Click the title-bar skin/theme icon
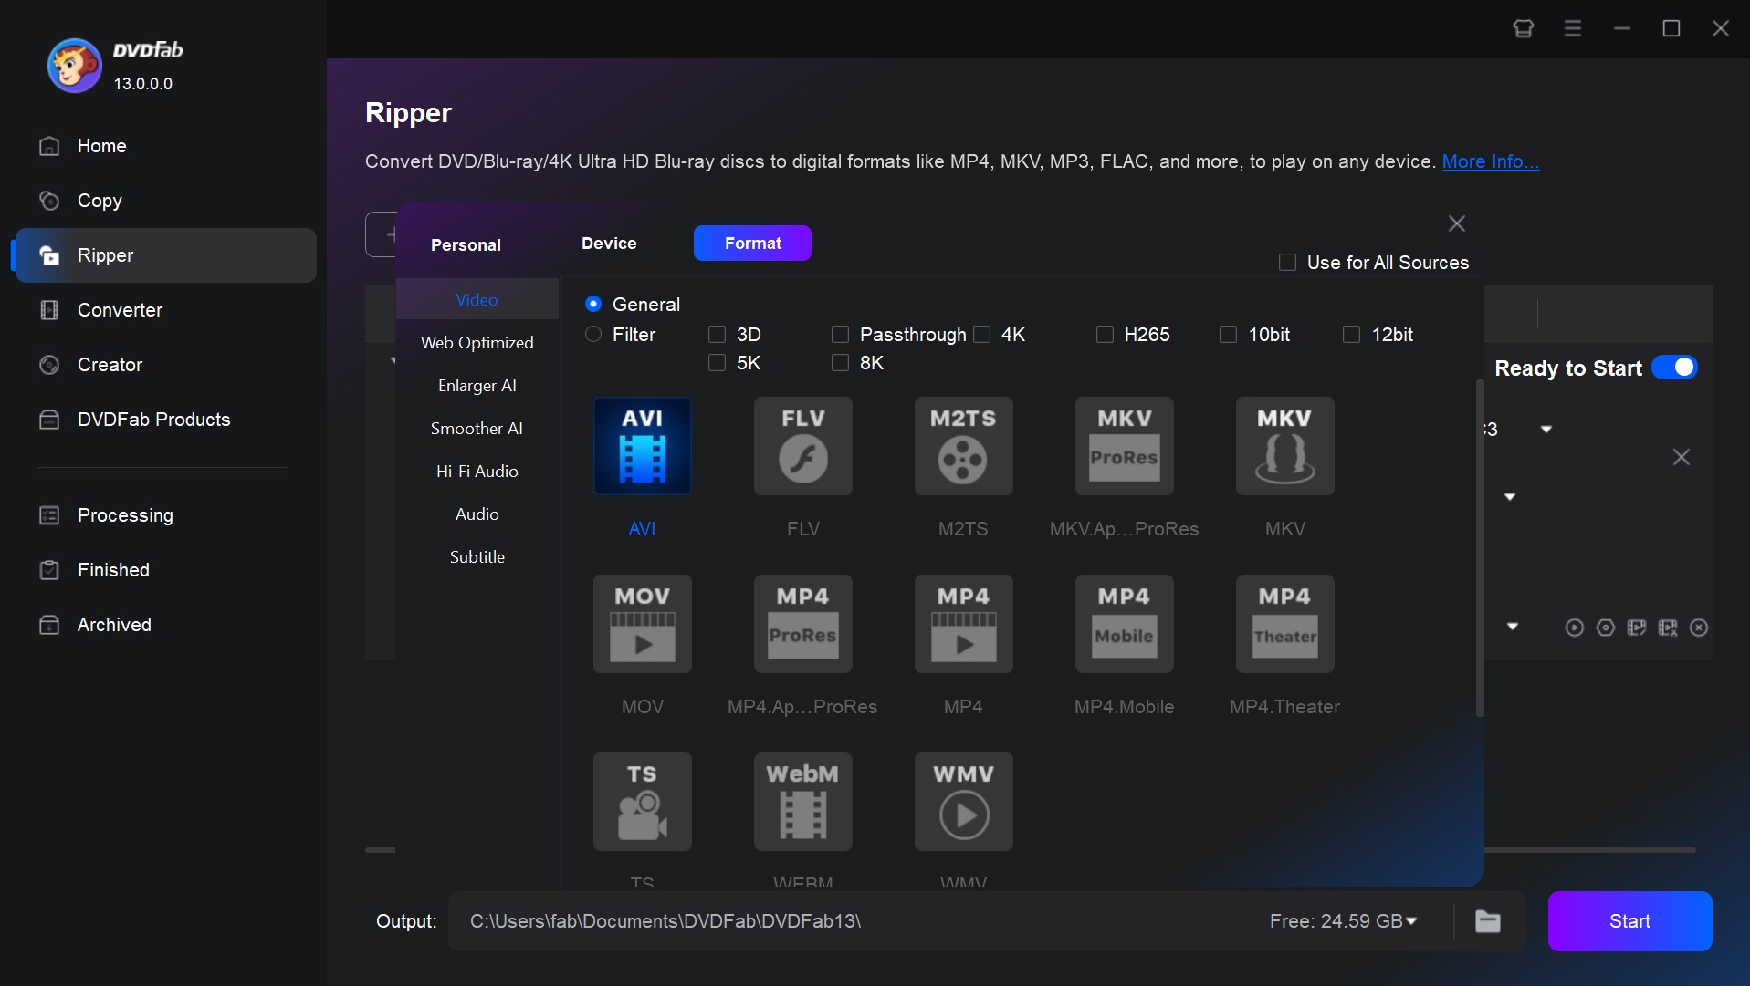 click(x=1522, y=28)
